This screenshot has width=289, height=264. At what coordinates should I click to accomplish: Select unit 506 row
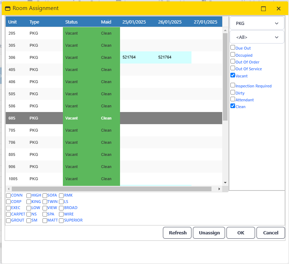coord(114,106)
